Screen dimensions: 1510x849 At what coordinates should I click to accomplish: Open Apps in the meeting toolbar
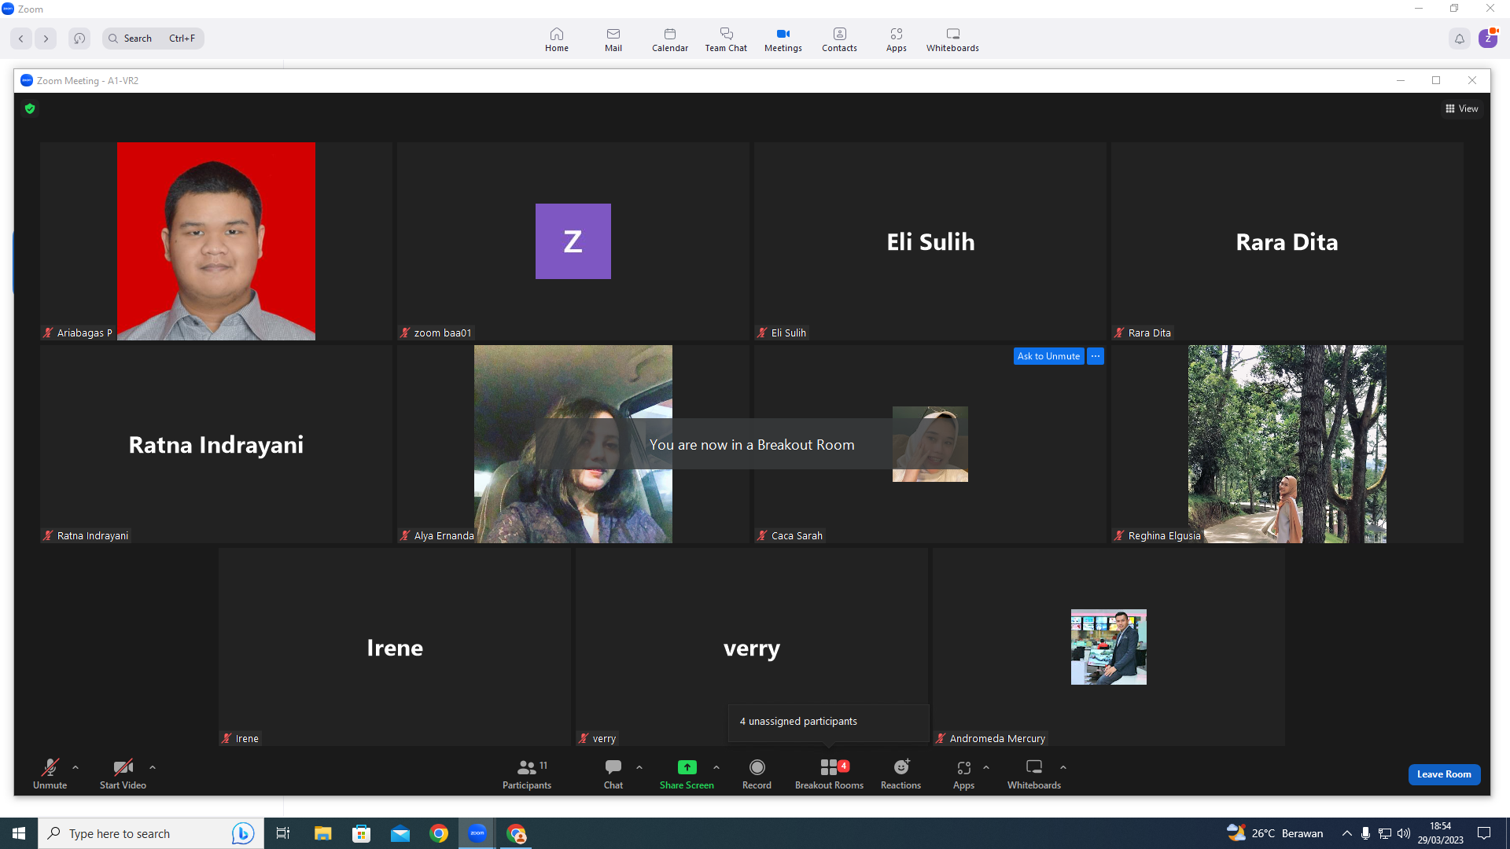[x=963, y=774]
